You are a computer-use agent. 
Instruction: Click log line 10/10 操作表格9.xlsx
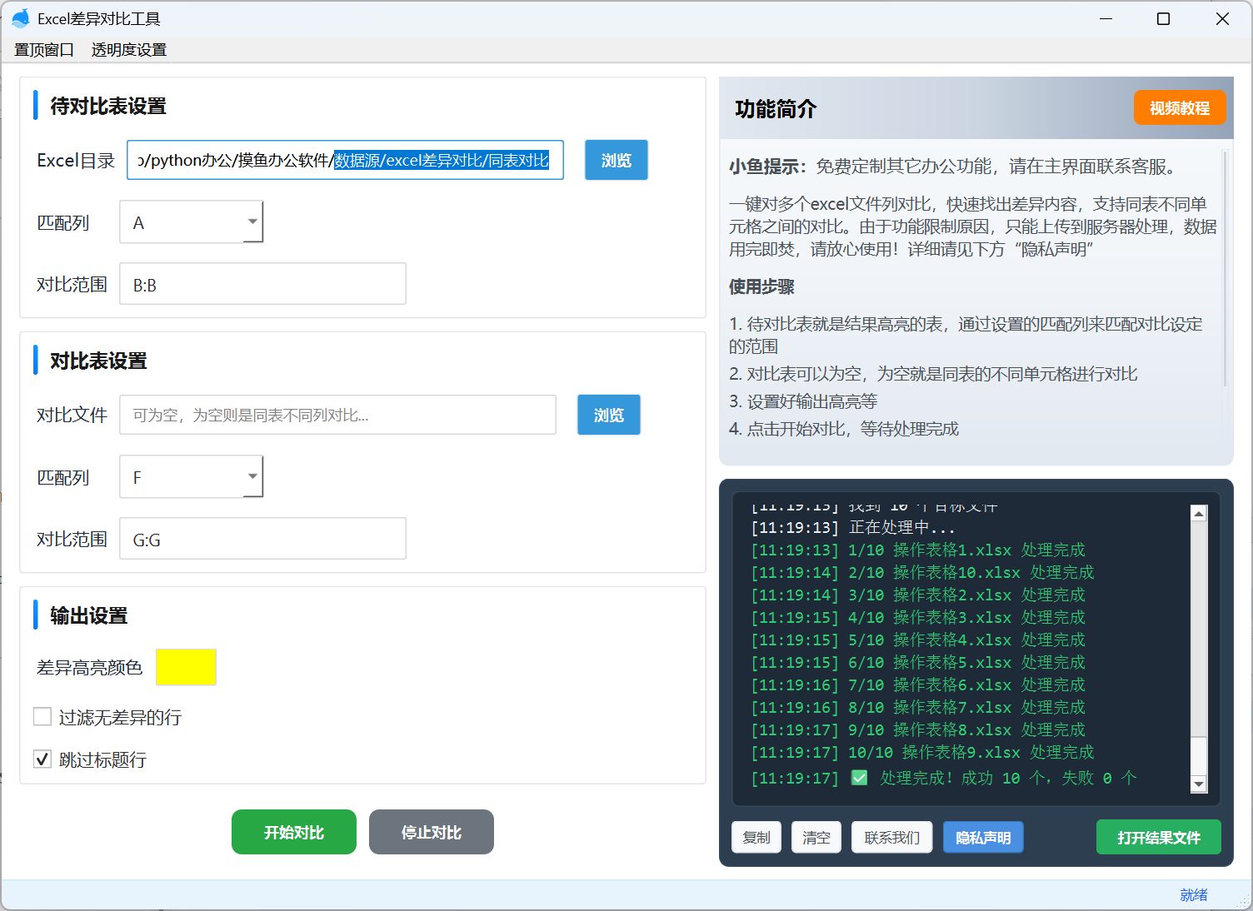pos(922,752)
